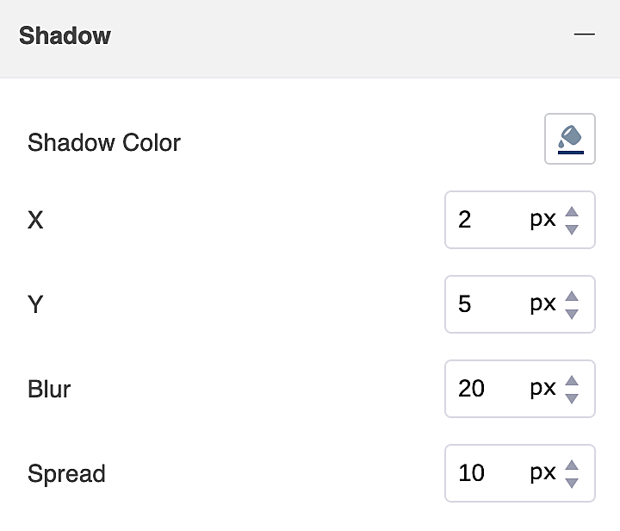Decrease the Blur value using down arrow

tap(572, 398)
